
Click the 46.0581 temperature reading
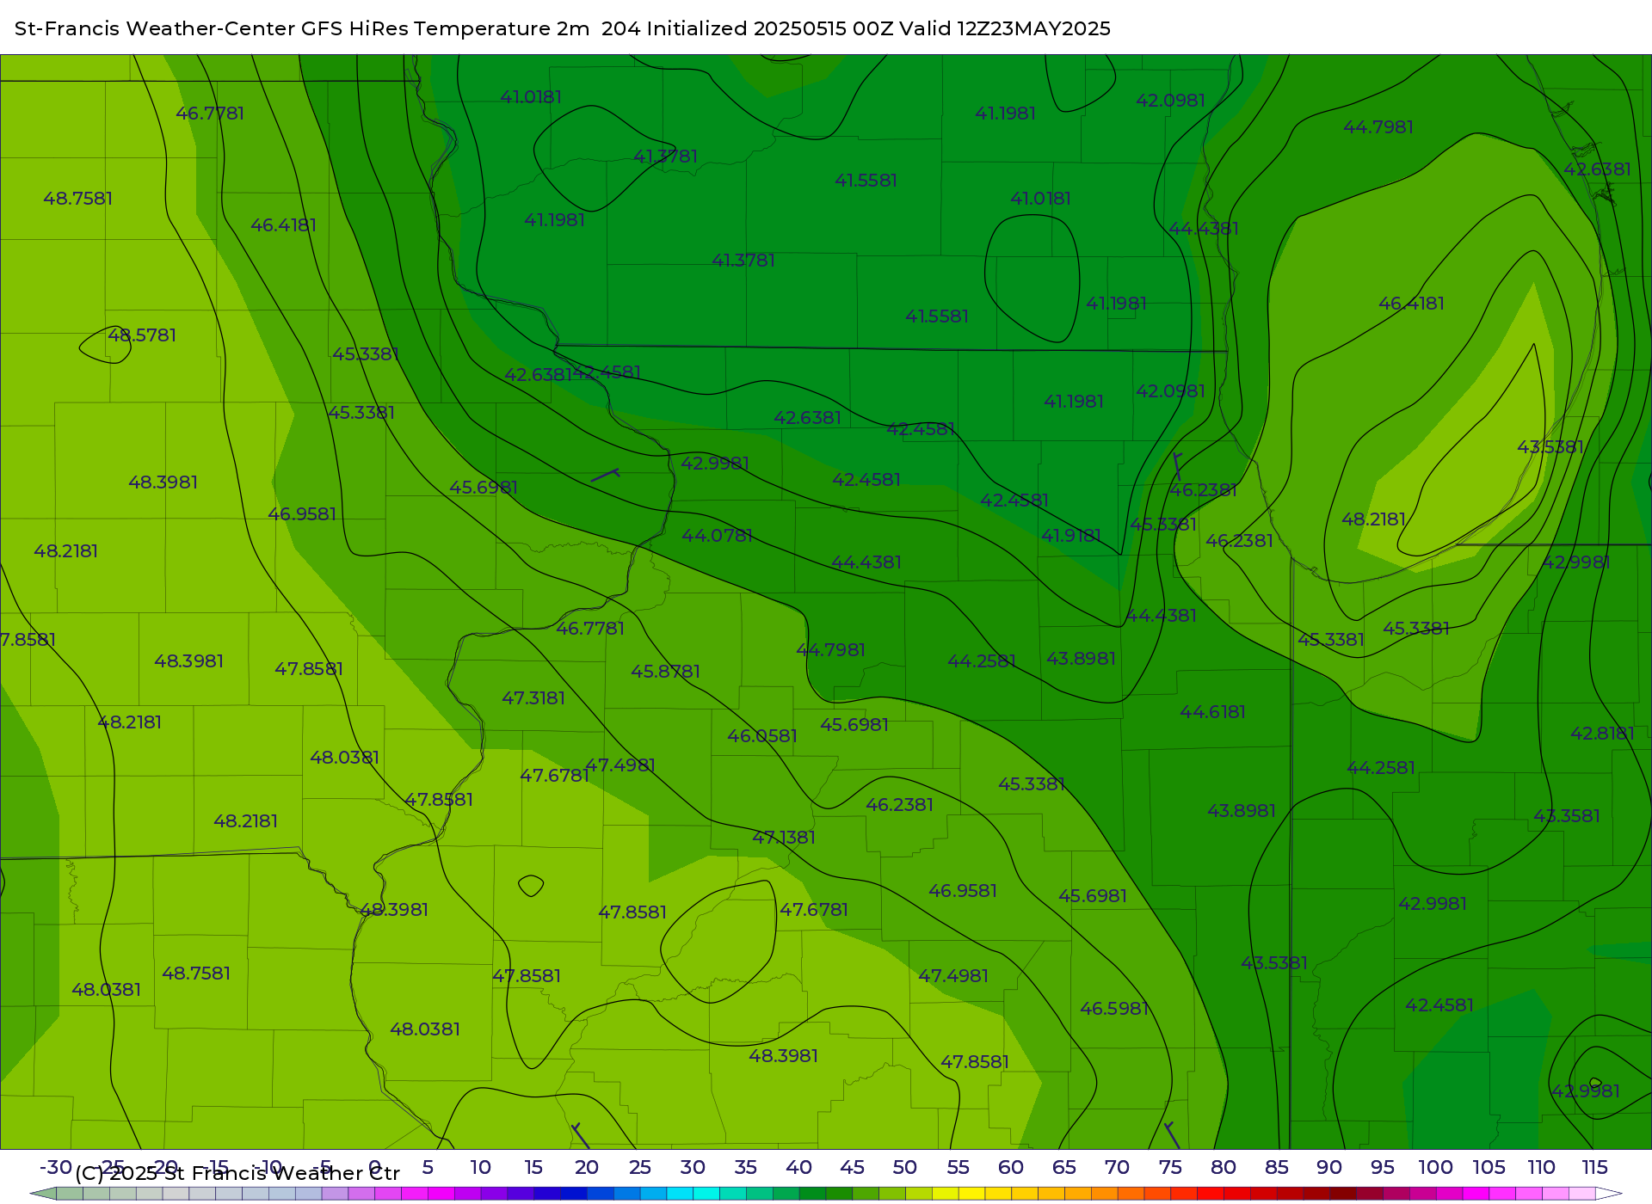pos(762,736)
